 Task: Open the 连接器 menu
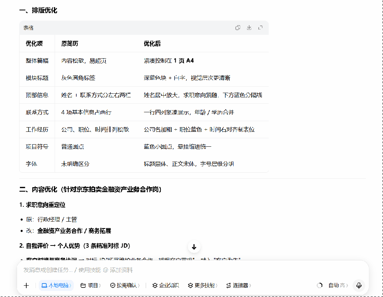[x=239, y=285]
